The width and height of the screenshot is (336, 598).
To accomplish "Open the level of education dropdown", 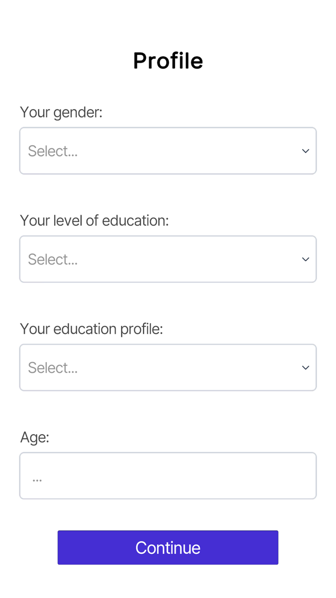I will (x=168, y=259).
